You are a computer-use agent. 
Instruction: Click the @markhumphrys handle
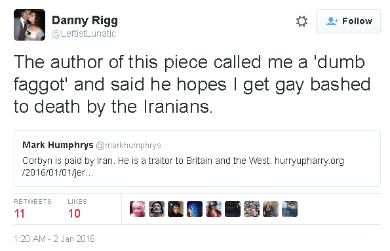click(x=128, y=145)
